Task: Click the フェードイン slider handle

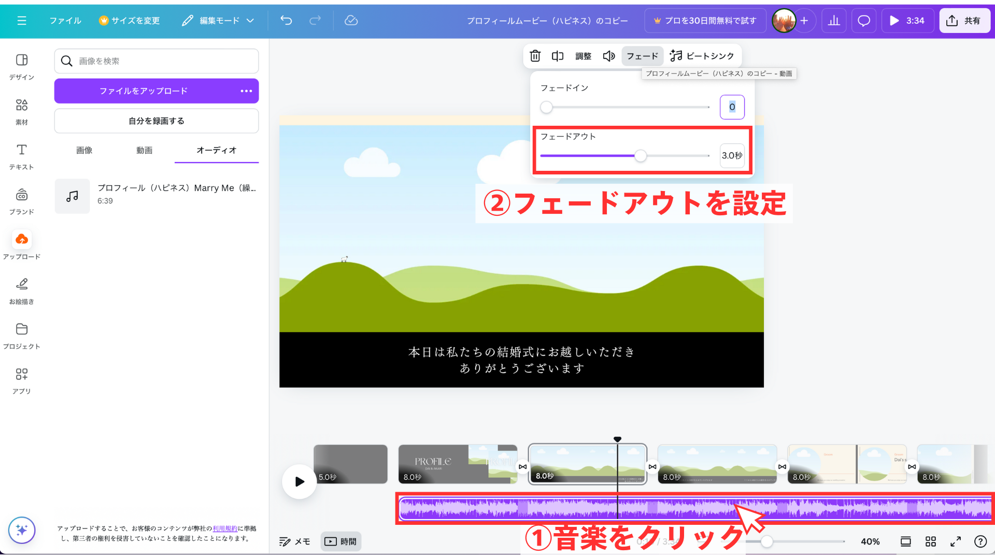Action: (x=546, y=107)
